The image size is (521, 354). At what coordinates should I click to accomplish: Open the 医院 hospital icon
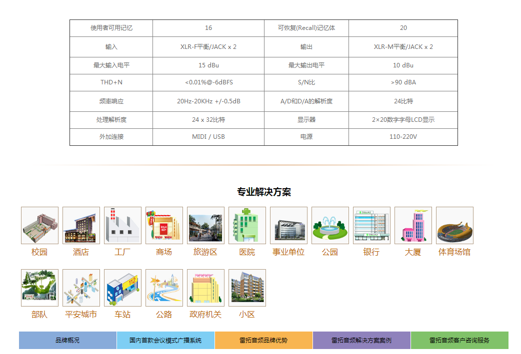[247, 225]
